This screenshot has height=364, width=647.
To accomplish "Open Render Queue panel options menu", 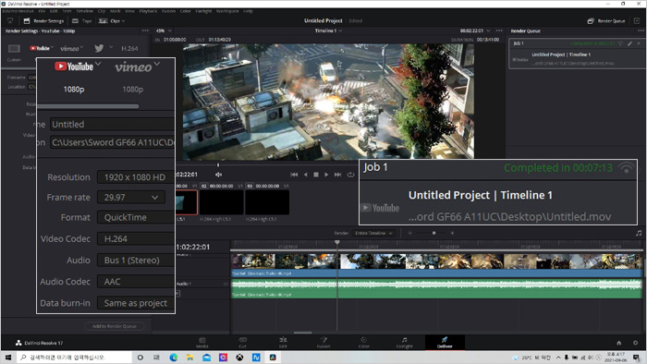I will tap(641, 30).
